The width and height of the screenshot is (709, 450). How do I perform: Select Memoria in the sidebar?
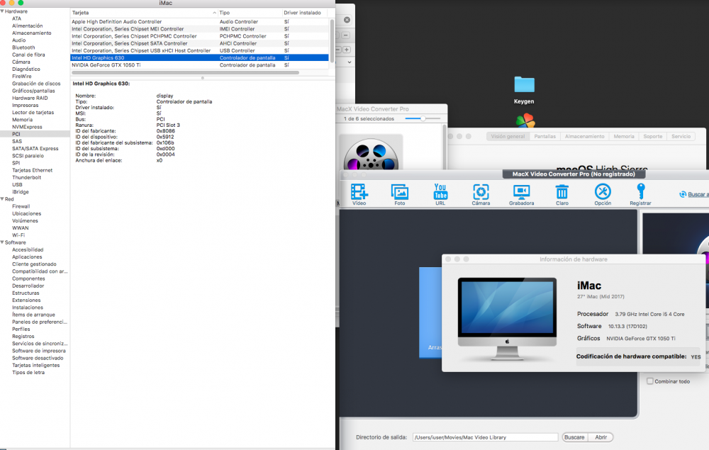(x=22, y=120)
